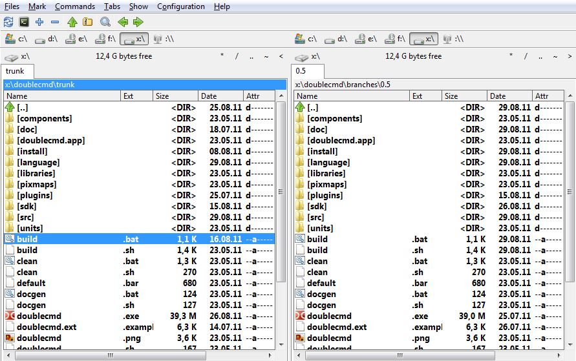Sort left panel by Size column
The image size is (576, 361).
point(176,96)
